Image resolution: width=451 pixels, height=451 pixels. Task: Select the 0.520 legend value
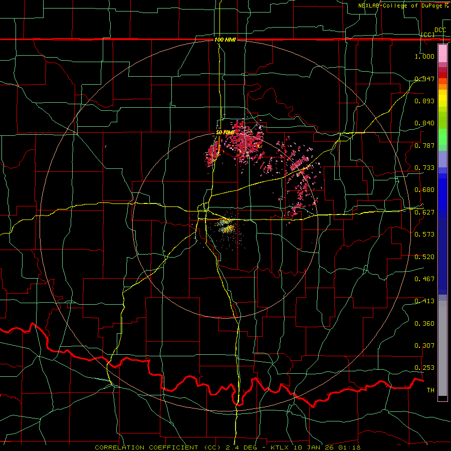click(424, 257)
